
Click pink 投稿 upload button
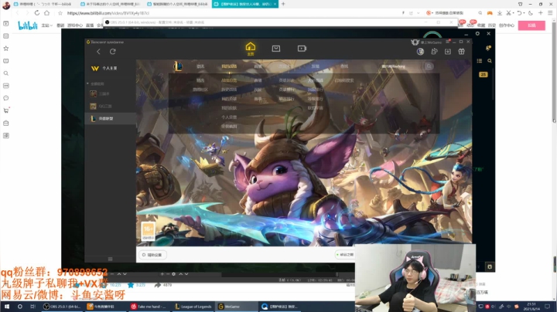(531, 25)
